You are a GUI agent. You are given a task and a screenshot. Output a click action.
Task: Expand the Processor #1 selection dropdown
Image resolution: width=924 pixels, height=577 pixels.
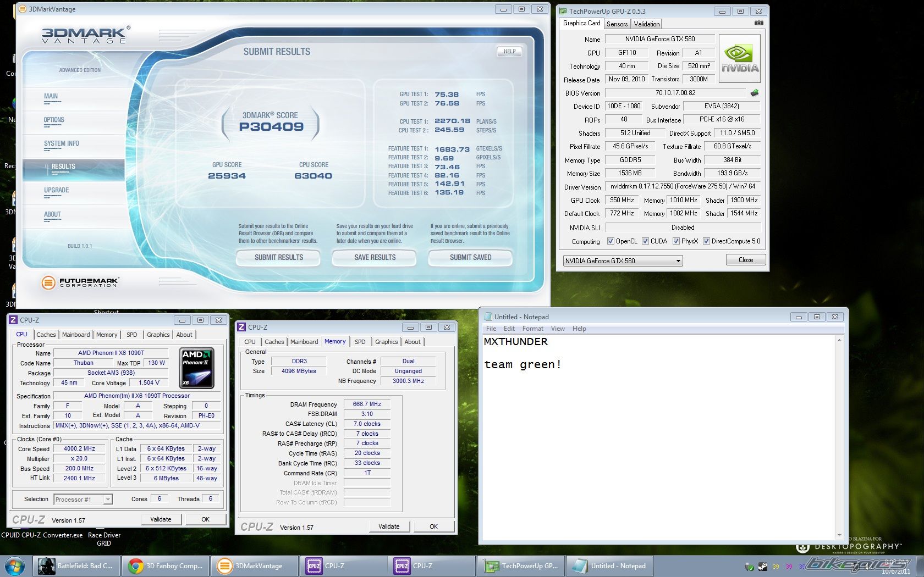pyautogui.click(x=108, y=500)
